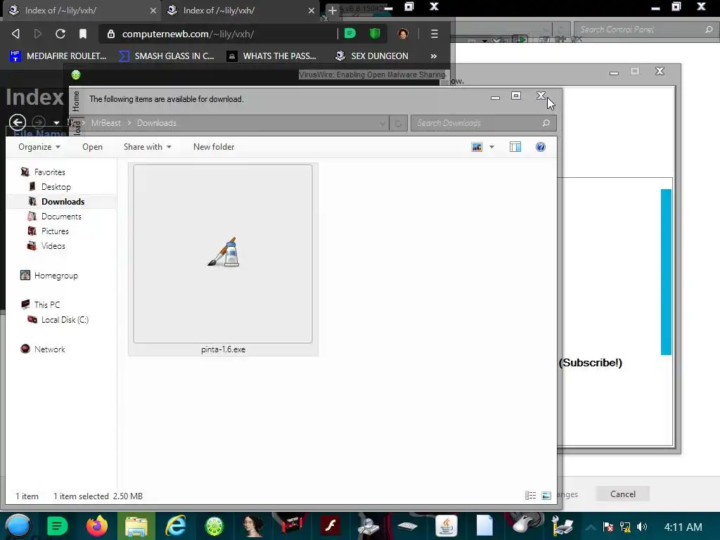Screen dimensions: 720x540
Task: Open the browser hamburger menu
Action: (434, 34)
